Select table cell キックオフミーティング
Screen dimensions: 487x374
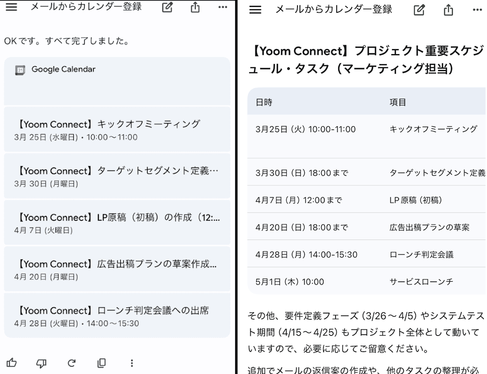[433, 129]
